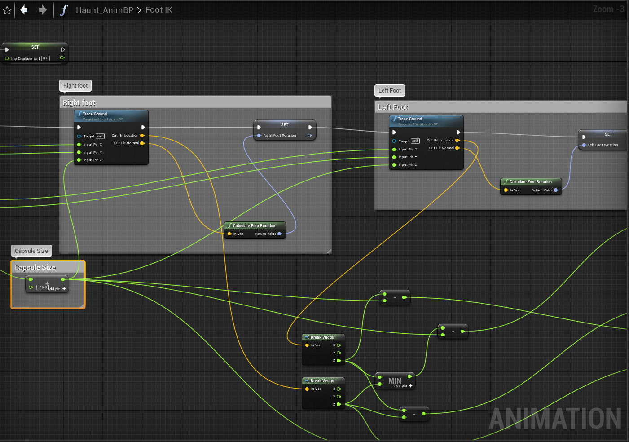Screen dimensions: 629x442
Task: Click exec output pin on Right Foot Rotation SET node
Action: tap(310, 128)
